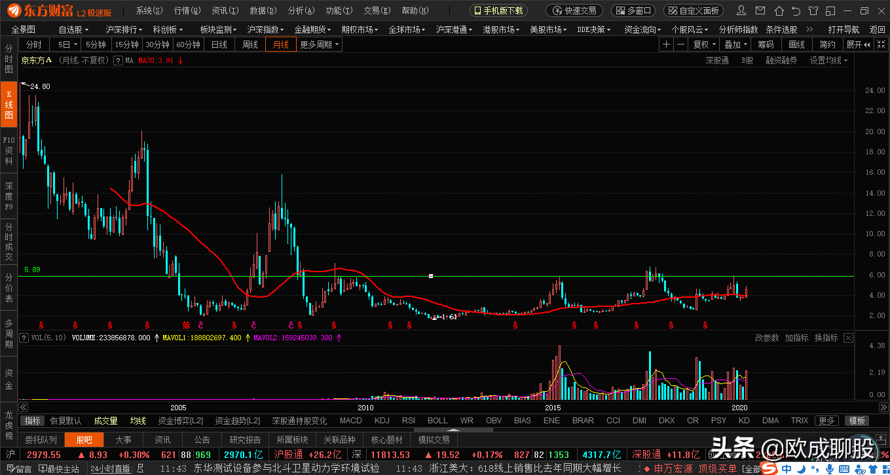Click 更多 indicators button
Image resolution: width=890 pixels, height=475 pixels.
click(x=827, y=421)
